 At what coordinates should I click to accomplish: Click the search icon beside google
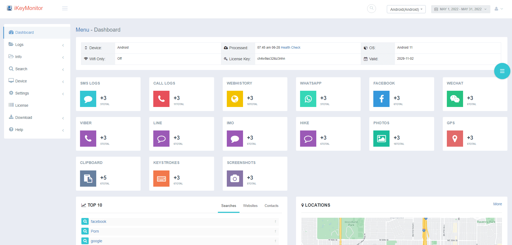85,241
